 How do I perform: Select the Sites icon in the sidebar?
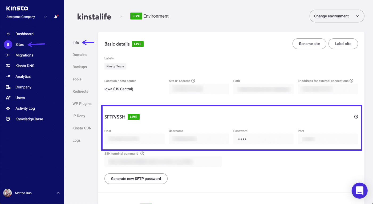pyautogui.click(x=8, y=44)
